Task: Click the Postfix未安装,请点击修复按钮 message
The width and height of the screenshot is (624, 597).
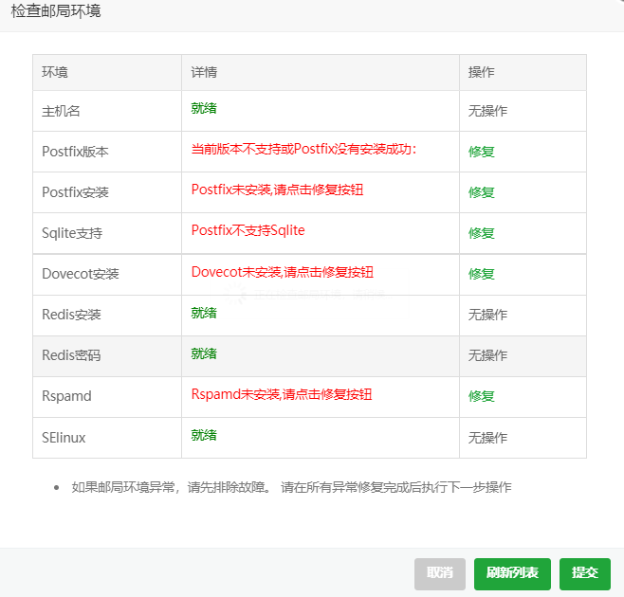Action: coord(277,190)
